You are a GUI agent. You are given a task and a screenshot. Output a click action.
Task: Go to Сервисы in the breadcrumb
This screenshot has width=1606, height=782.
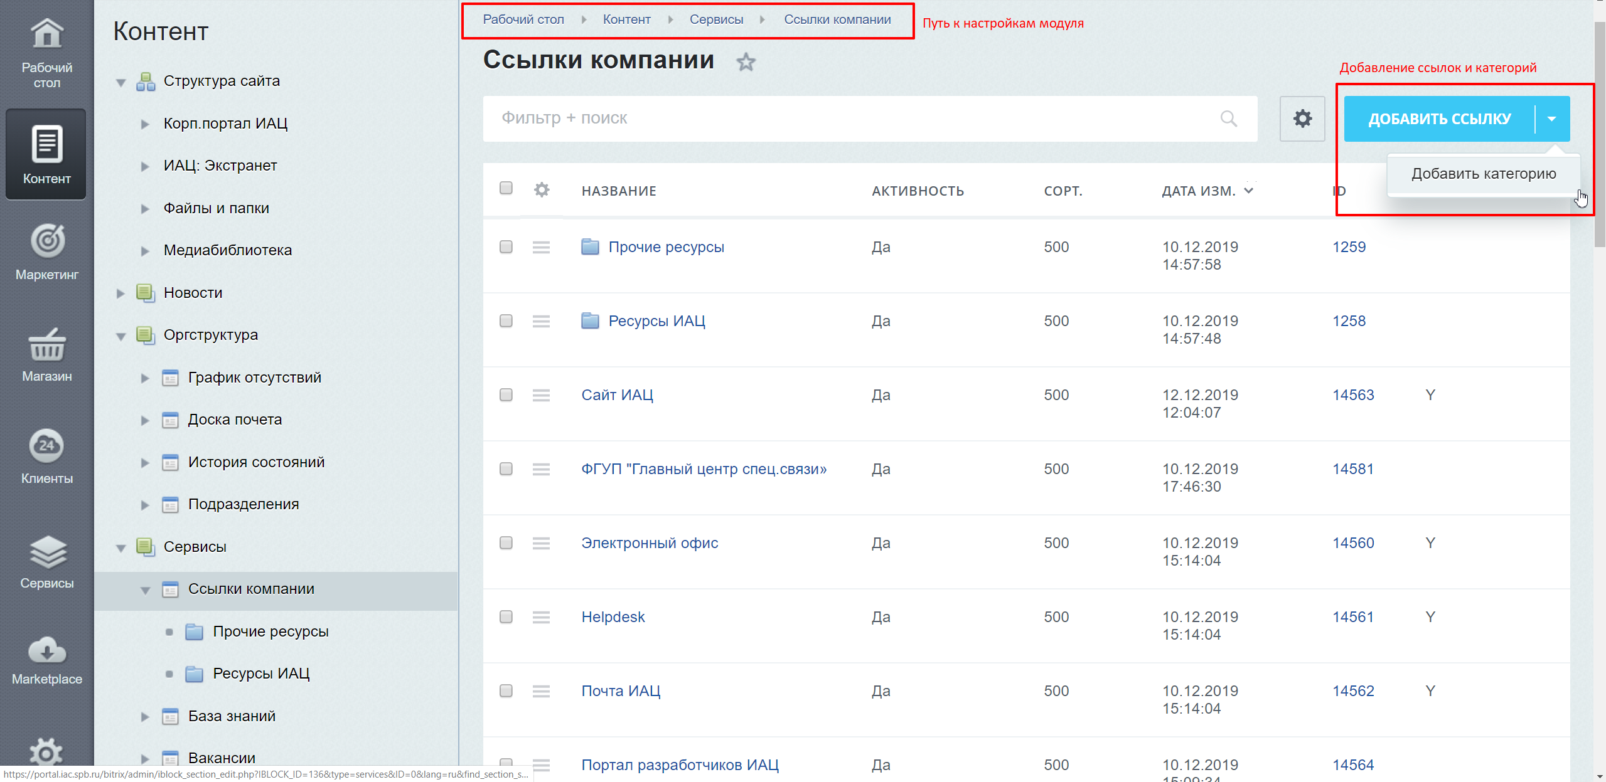coord(716,19)
